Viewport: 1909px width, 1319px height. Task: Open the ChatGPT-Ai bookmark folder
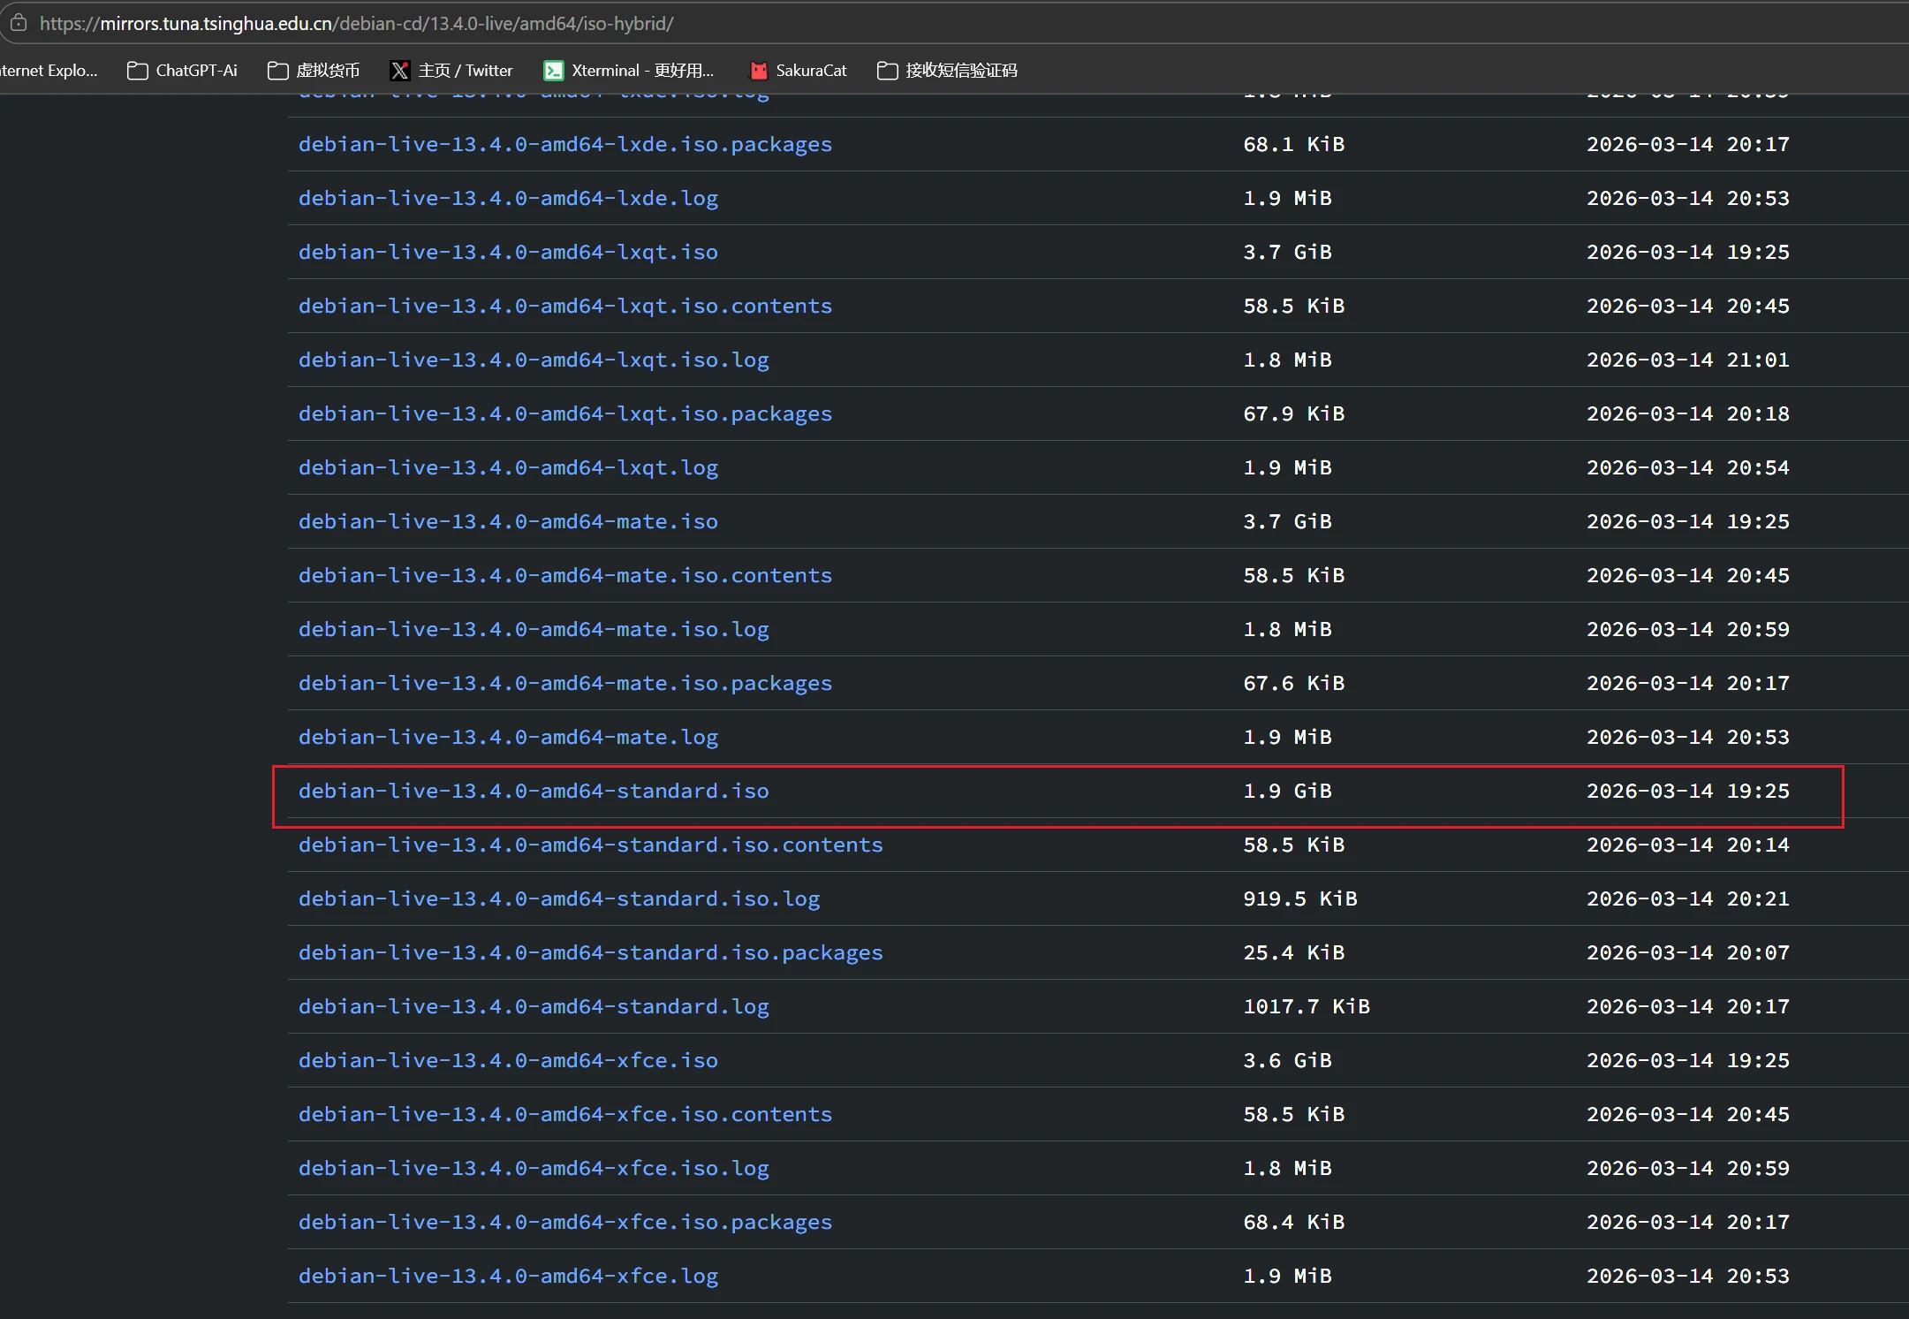click(183, 71)
